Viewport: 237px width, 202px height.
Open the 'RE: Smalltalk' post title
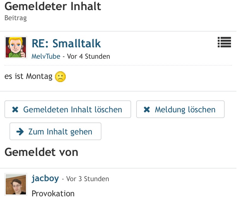66,43
